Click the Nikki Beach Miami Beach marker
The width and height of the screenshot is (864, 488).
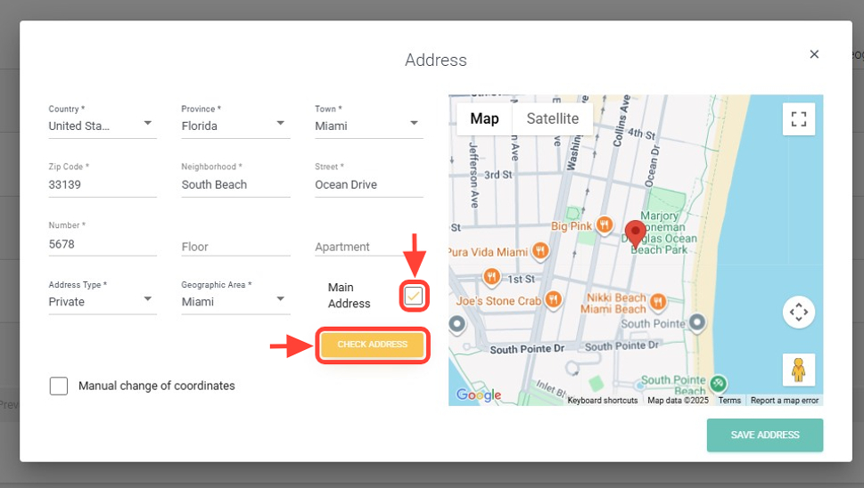tap(658, 300)
